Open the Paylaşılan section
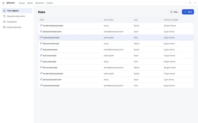 17,22
